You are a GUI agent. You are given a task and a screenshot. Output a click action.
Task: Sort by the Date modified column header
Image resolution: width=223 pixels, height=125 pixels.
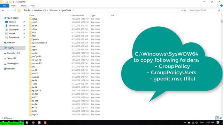[x=78, y=15]
